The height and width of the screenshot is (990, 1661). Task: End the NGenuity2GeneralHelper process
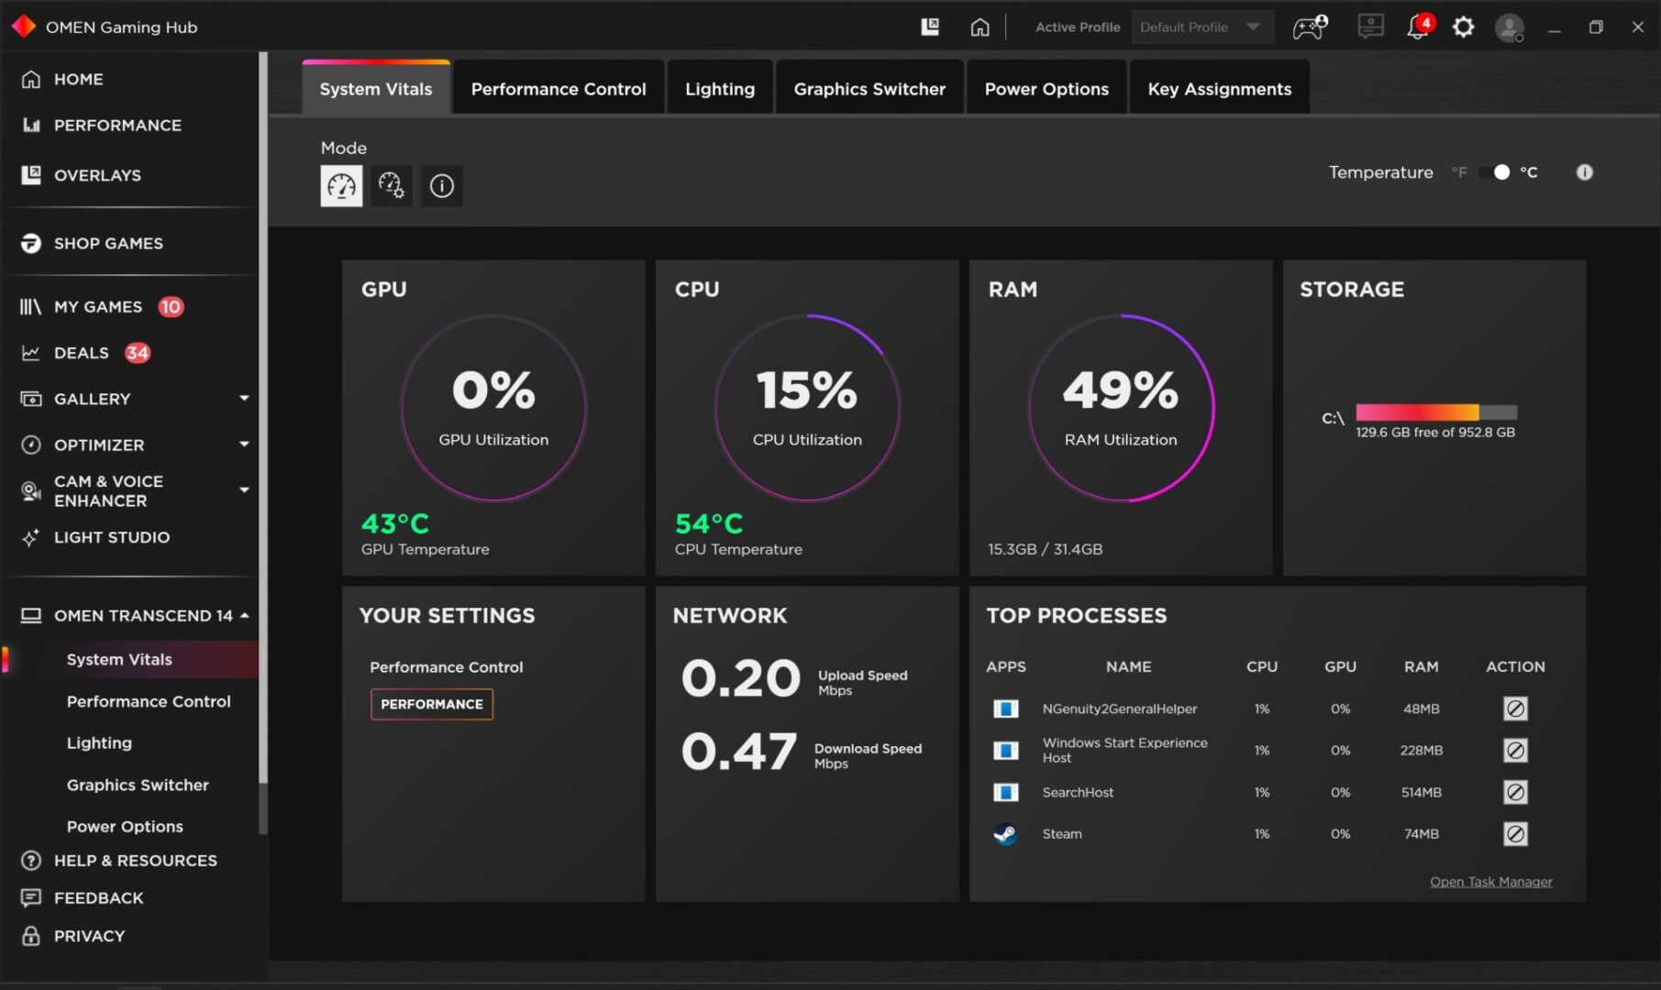tap(1515, 709)
